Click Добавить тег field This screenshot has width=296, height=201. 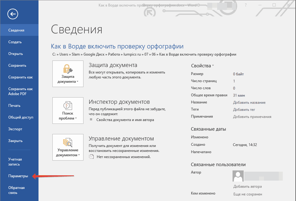(244, 110)
